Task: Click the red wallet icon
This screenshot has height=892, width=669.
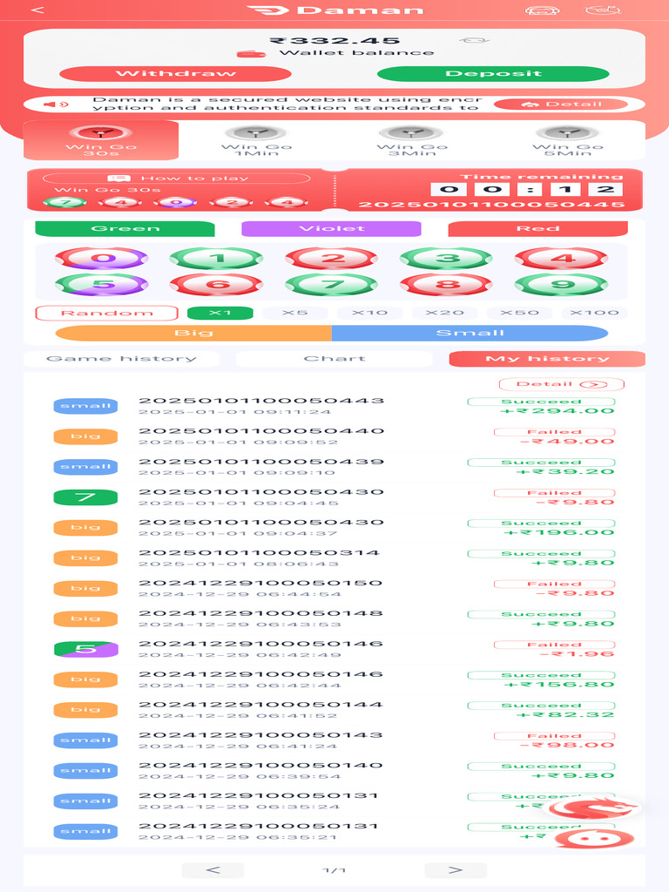Action: [x=252, y=54]
